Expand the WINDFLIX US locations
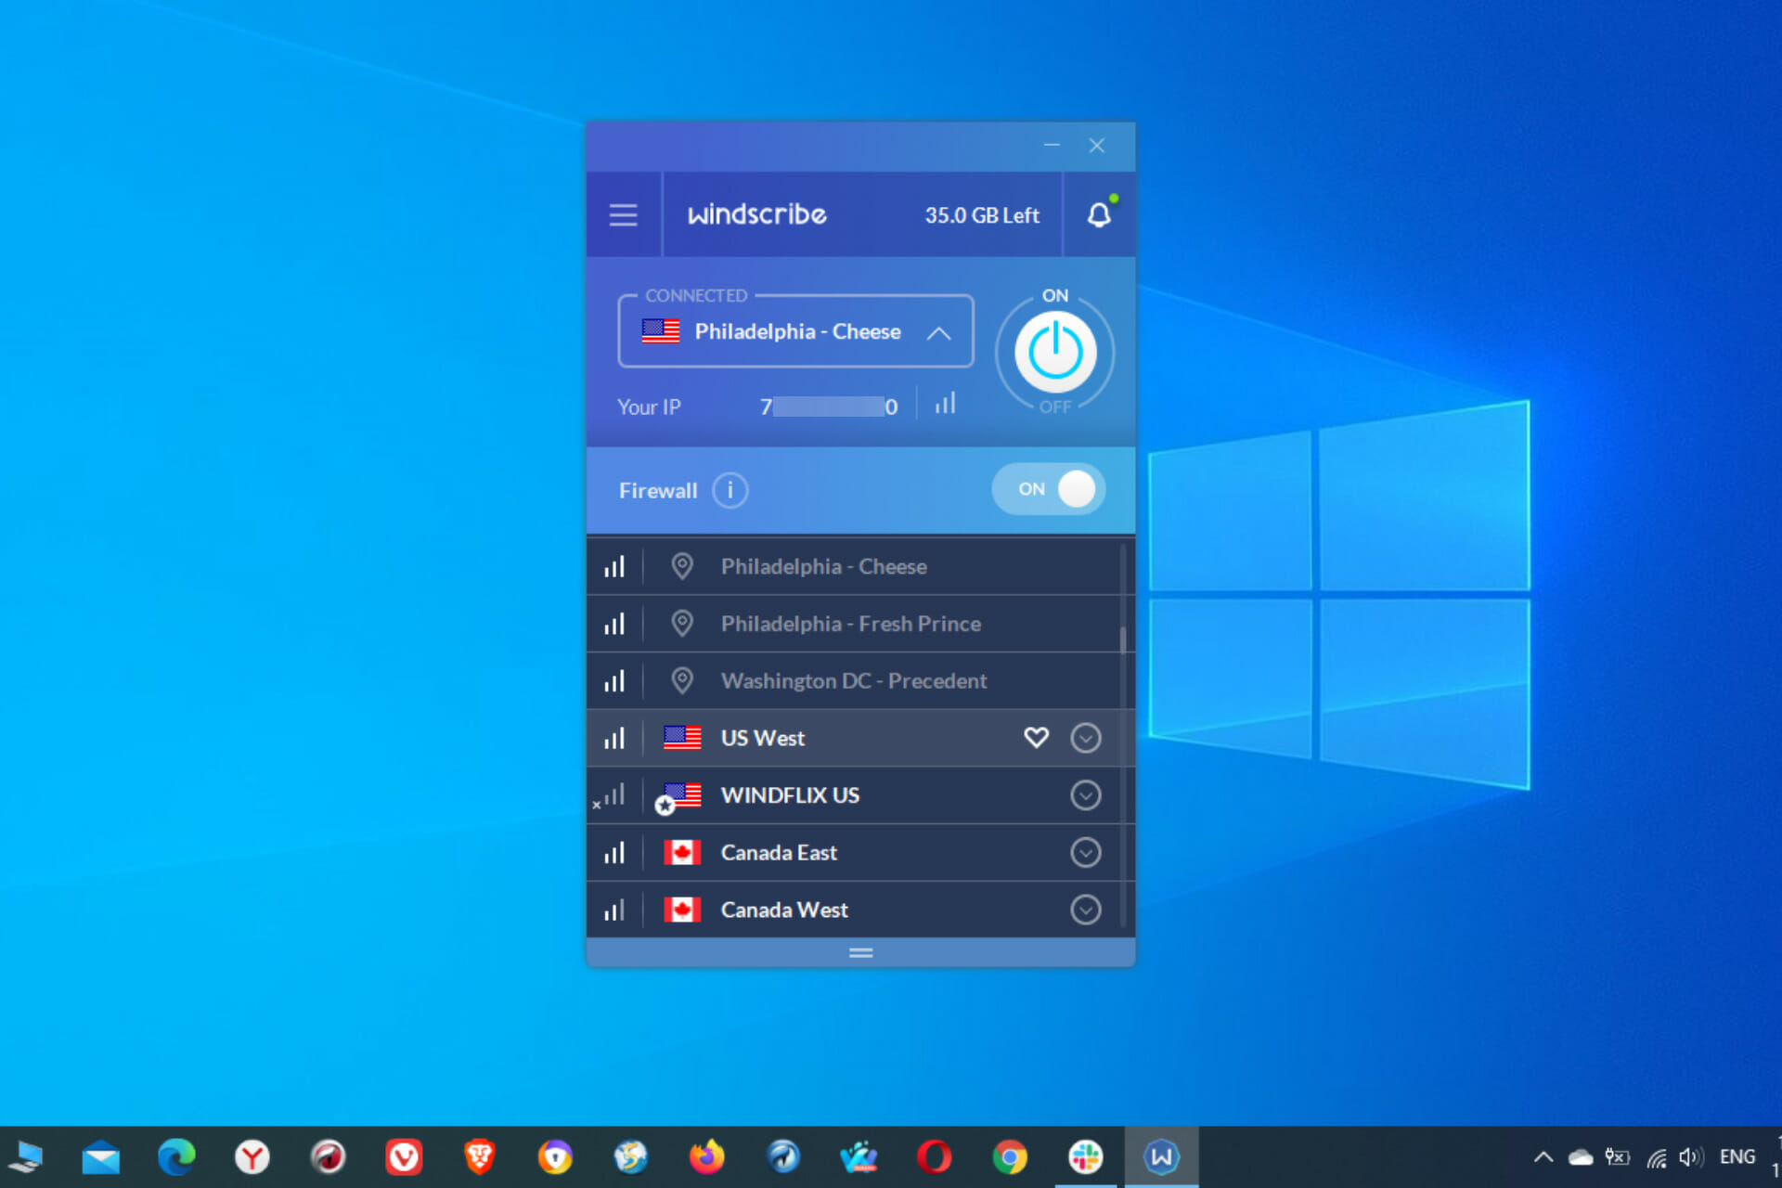Image resolution: width=1782 pixels, height=1188 pixels. click(x=1085, y=795)
